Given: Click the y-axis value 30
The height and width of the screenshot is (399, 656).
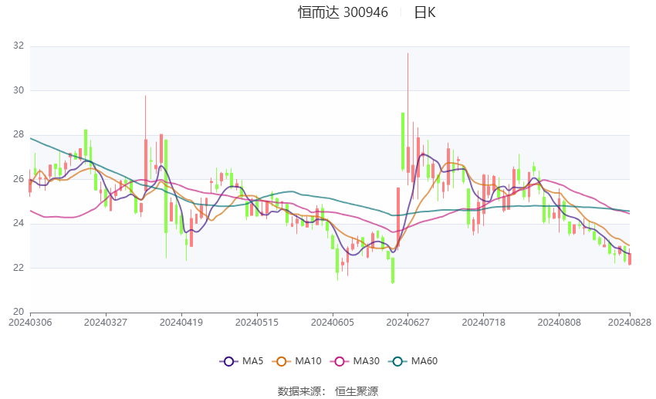Looking at the screenshot, I should click(x=19, y=90).
